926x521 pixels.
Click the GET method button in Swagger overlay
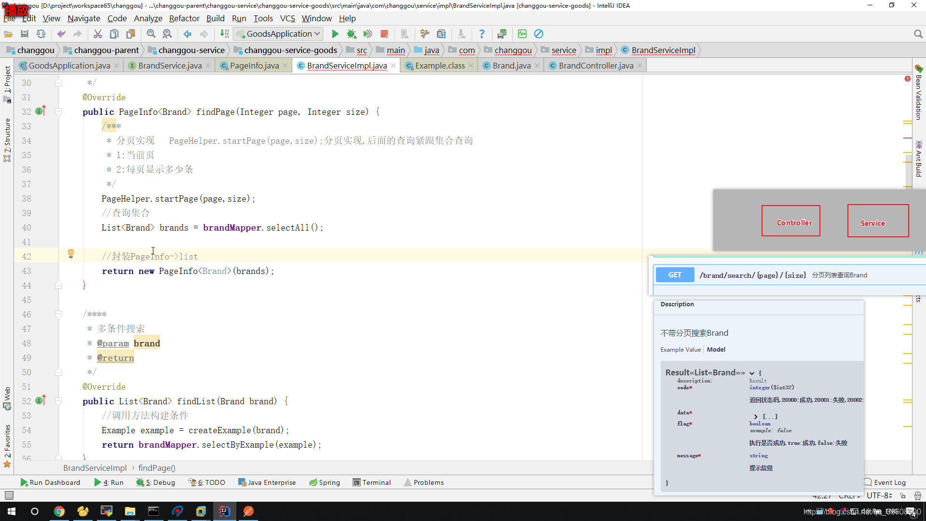pyautogui.click(x=675, y=275)
